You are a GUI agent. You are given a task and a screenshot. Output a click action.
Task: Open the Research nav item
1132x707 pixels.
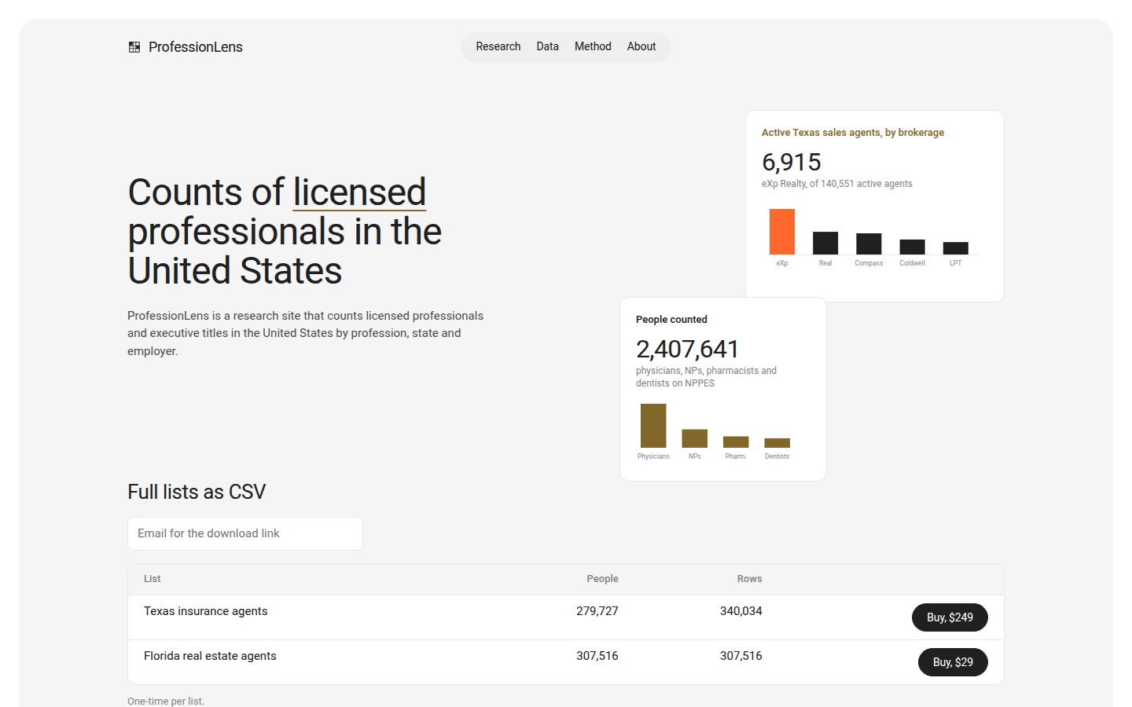click(498, 46)
